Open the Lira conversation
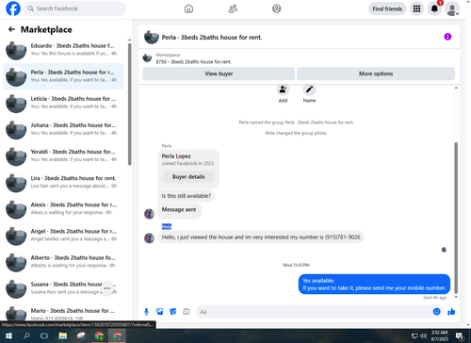Screen dimensions: 471x343 coord(63,182)
